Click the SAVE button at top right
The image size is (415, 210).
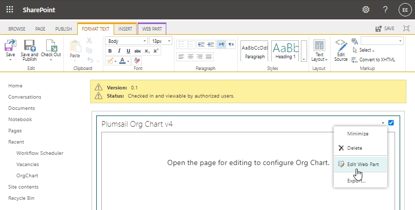tap(385, 29)
